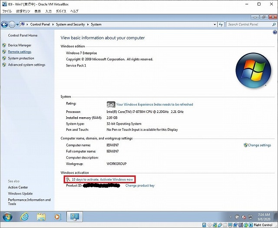Click the Windows Experience Index refresh link
Image resolution: width=278 pixels, height=228 pixels.
[x=155, y=104]
